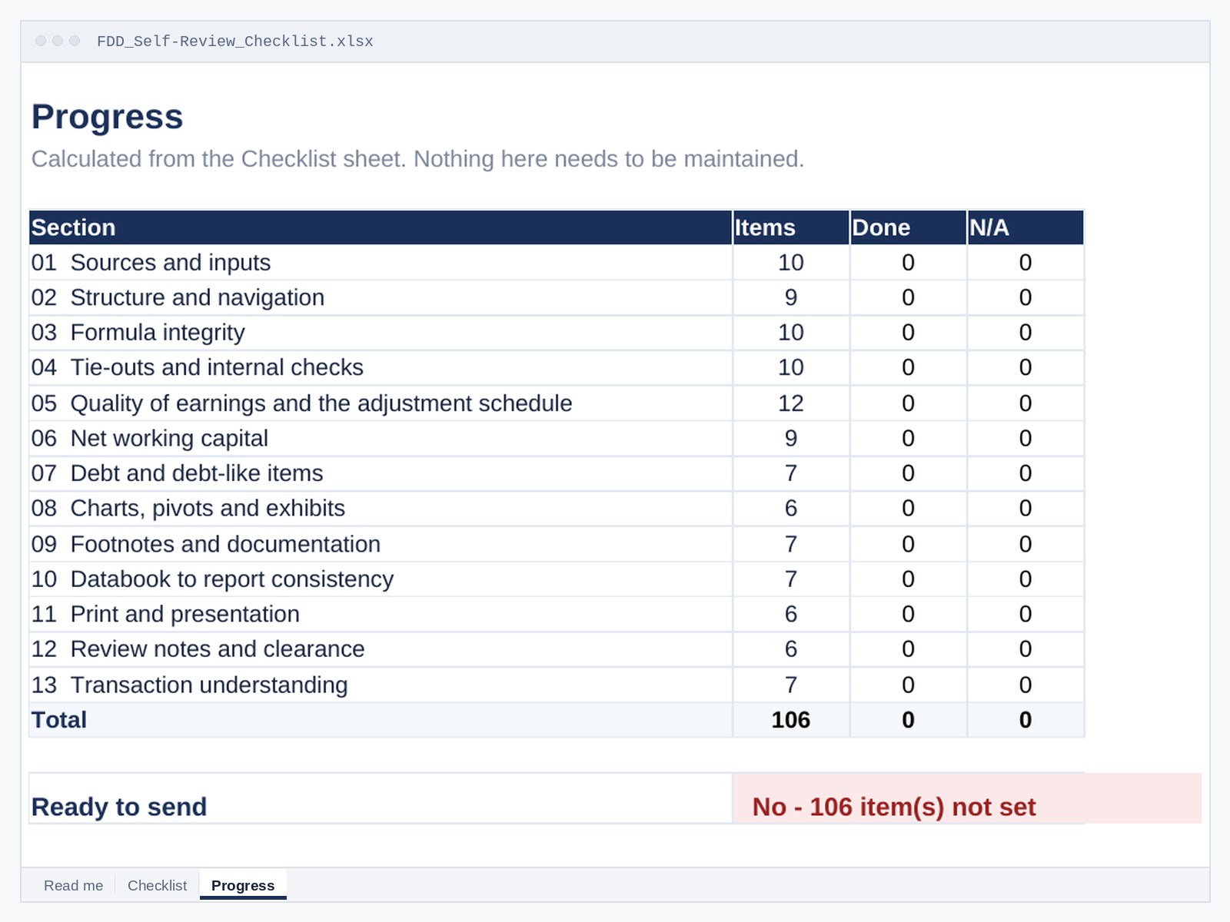
Task: Select the Total items cell showing 106
Action: (x=791, y=720)
